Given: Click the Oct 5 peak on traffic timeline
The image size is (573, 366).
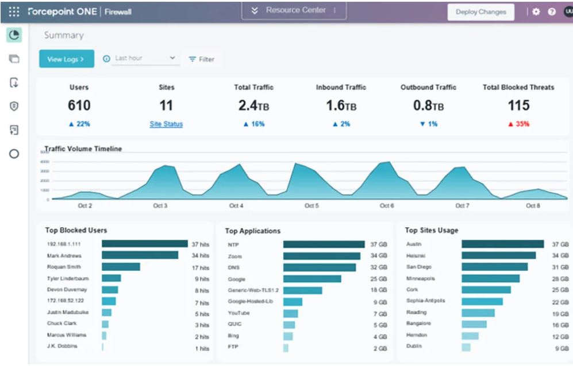Looking at the screenshot, I should coord(297,164).
